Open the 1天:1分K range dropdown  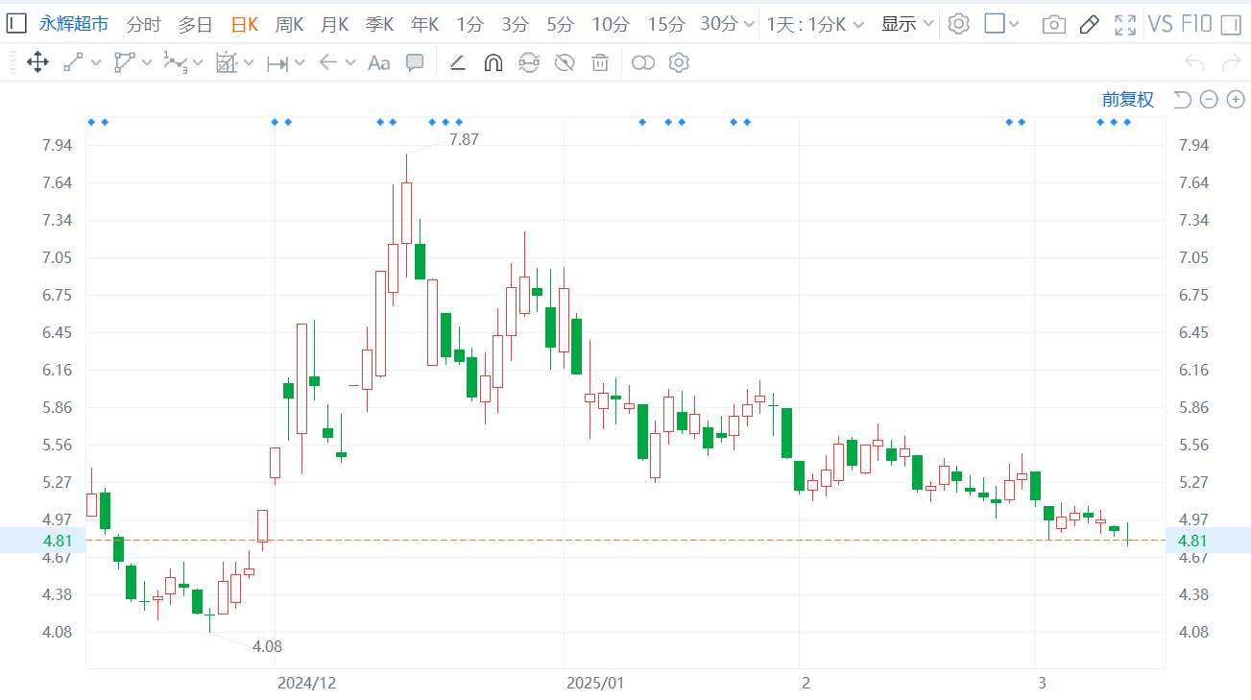pyautogui.click(x=815, y=24)
